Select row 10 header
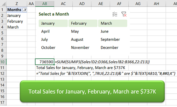This screenshot has width=177, height=107. [3, 62]
